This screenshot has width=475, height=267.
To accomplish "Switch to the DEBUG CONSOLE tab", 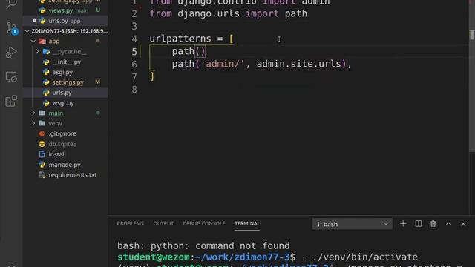I will (204, 223).
